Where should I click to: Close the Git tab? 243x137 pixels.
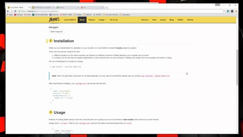(x=103, y=8)
